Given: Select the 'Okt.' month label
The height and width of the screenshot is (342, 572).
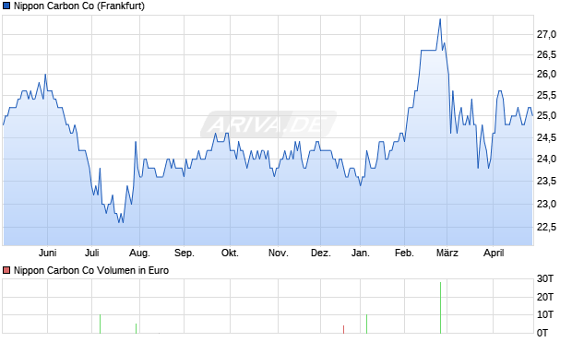Looking at the screenshot, I should point(231,253).
